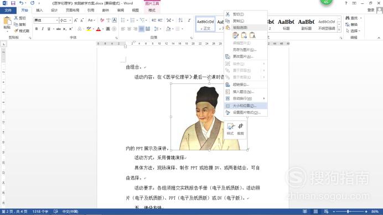Click the subscript x₂ icon
Viewport: 383px width, 215px height.
pos(65,29)
